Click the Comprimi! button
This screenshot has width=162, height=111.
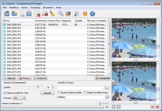103,78
